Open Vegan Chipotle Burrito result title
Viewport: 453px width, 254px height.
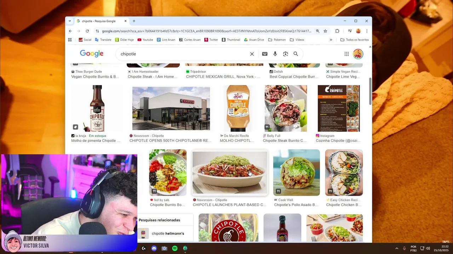[x=95, y=77]
